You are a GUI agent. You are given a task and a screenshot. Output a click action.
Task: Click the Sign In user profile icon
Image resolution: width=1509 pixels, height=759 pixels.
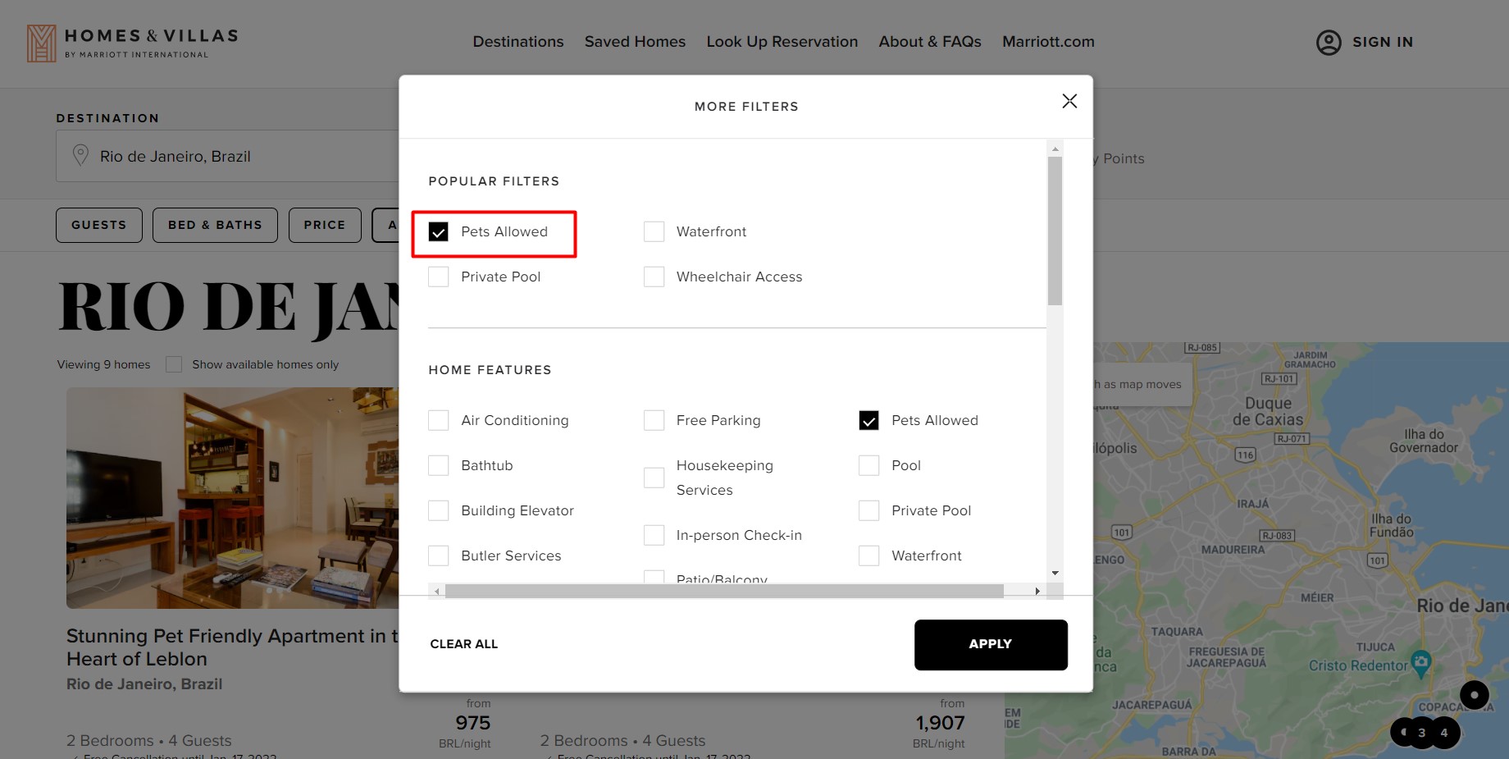tap(1329, 42)
